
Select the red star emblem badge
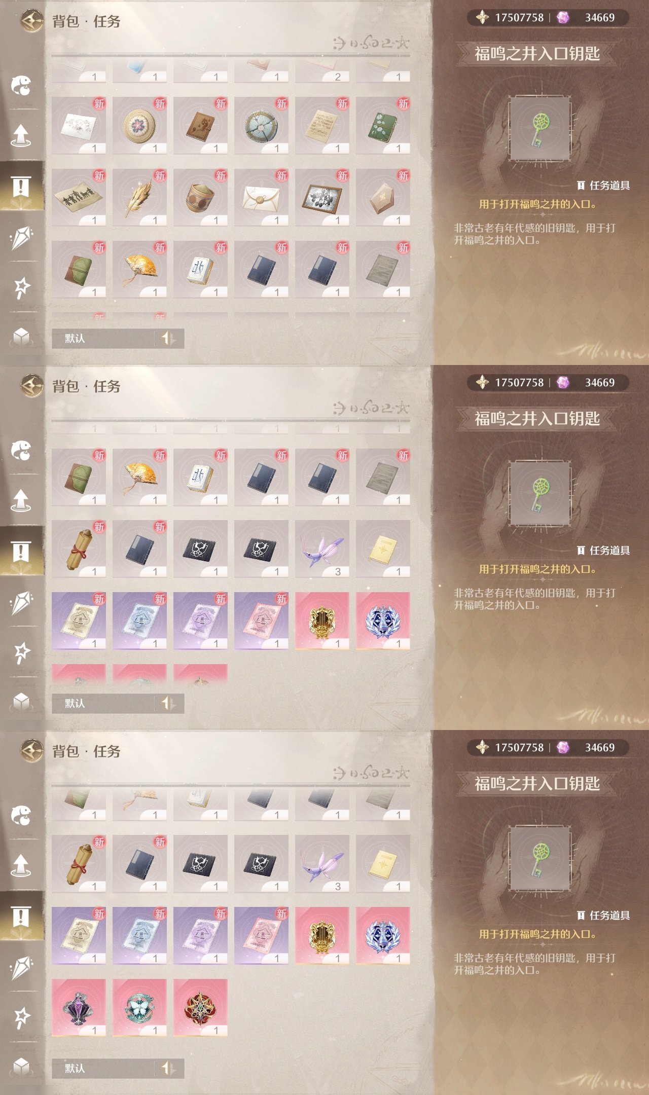tap(200, 1008)
